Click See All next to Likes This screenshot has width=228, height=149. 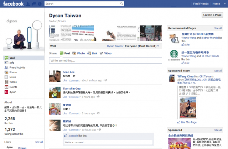[39, 142]
